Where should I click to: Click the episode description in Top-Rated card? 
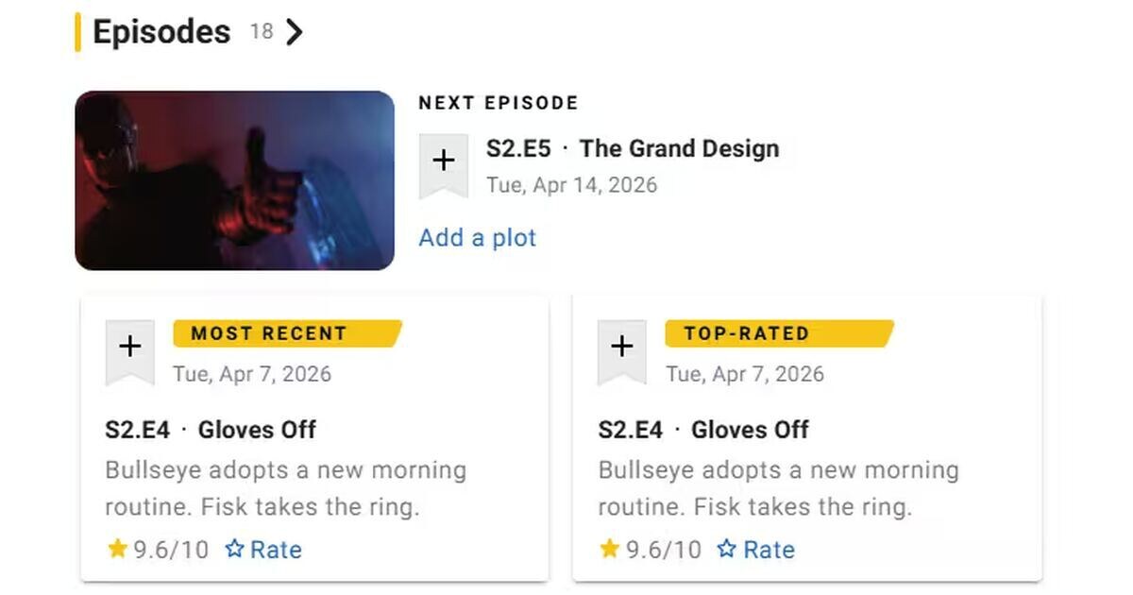click(x=778, y=488)
